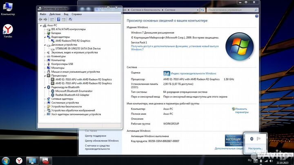Open Центр поддержки link
Image resolution: width=294 pixels, height=165 pixels.
[x=96, y=136]
